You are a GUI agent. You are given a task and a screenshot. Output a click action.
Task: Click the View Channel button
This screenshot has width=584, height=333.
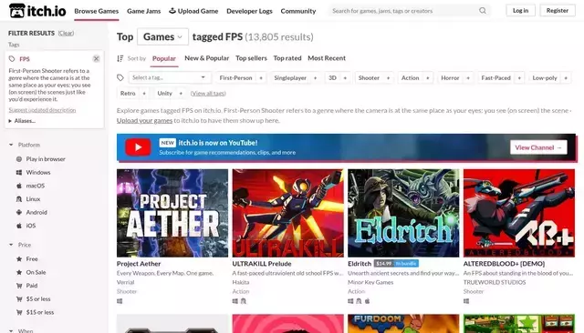(538, 147)
